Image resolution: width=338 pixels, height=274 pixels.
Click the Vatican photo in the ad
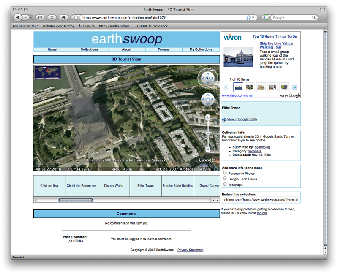click(238, 57)
